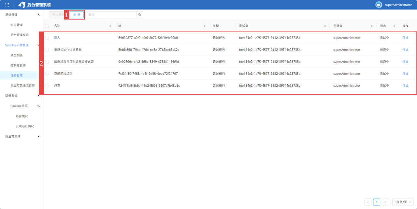This screenshot has width=417, height=209.
Task: Open 控制器管理 in the sidebar
Action: (x=18, y=65)
